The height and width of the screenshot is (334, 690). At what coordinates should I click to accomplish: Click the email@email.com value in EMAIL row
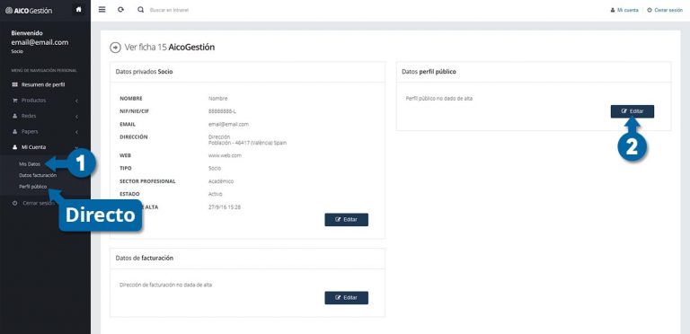pos(228,125)
